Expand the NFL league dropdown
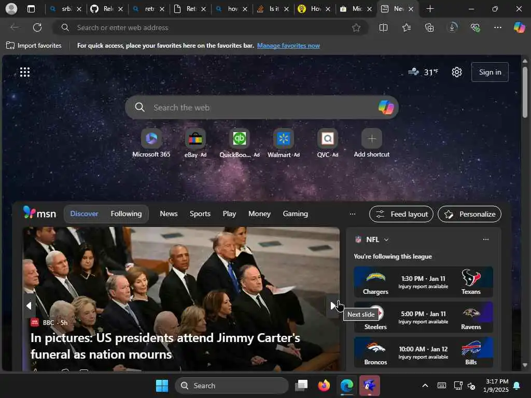This screenshot has height=398, width=531. click(x=386, y=239)
